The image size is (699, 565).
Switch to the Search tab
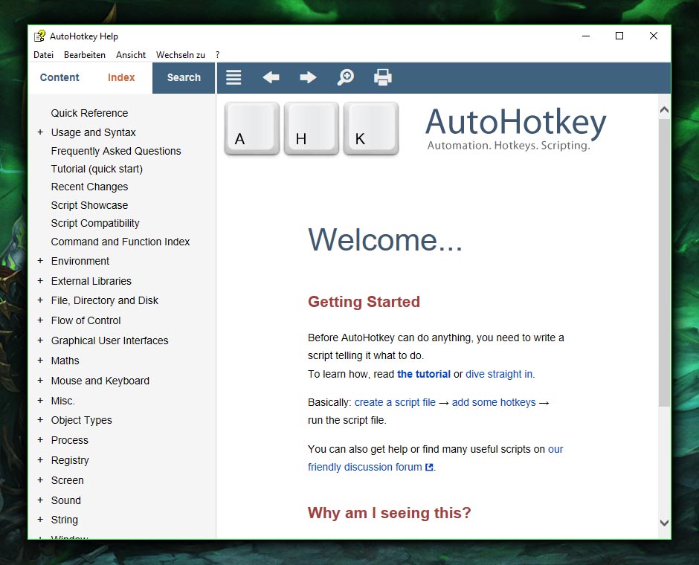184,77
